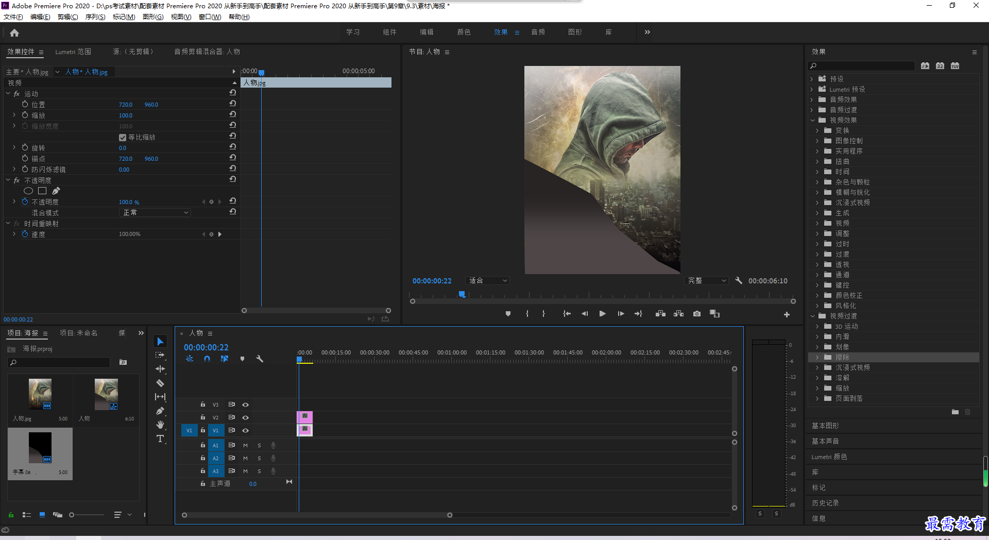Step back one frame in program monitor
989x540 pixels.
585,314
